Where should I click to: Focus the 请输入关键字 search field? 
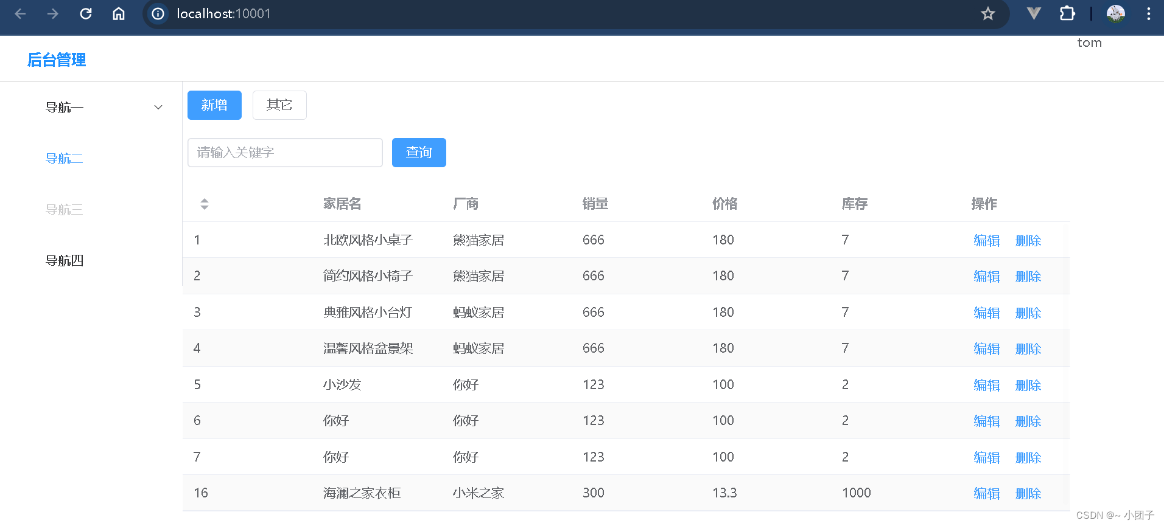pos(285,153)
